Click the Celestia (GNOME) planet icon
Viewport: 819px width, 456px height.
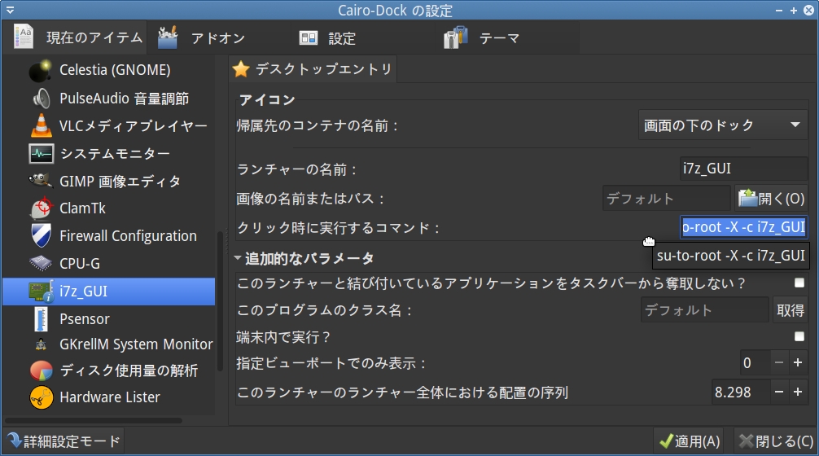click(40, 71)
